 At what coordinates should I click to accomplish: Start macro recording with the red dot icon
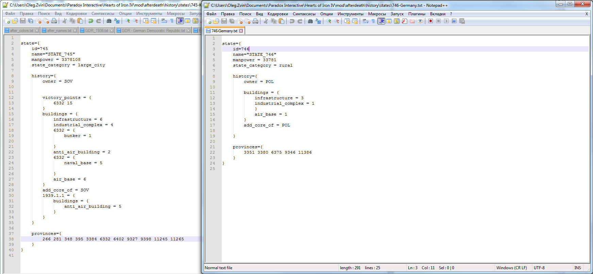coord(430,21)
